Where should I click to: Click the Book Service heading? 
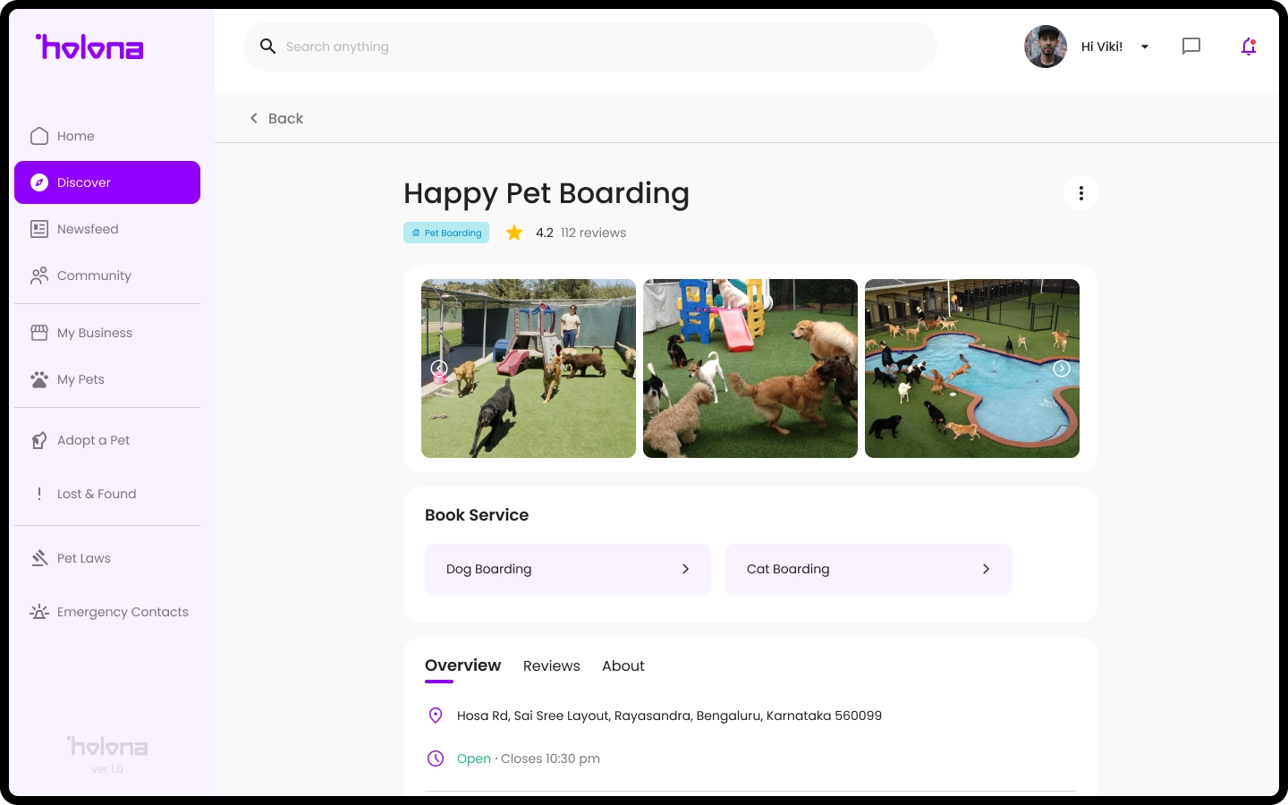[477, 515]
